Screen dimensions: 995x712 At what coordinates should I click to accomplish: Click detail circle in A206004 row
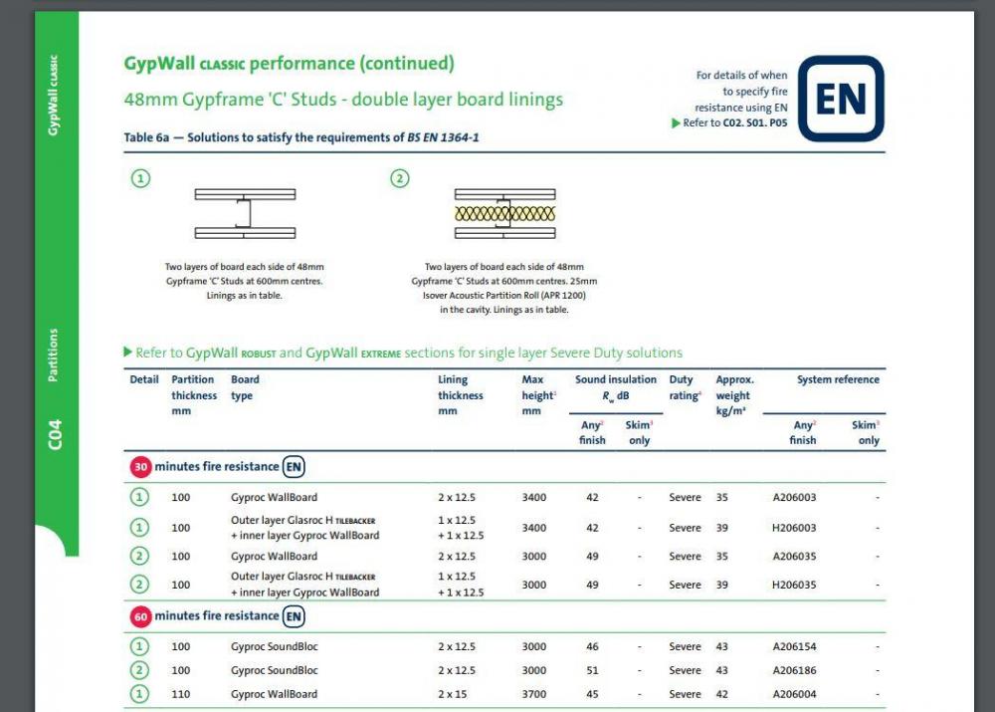click(x=139, y=694)
